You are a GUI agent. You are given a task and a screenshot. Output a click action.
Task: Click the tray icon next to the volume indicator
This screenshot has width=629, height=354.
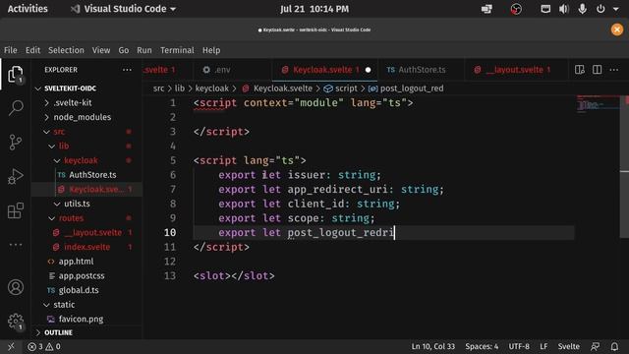(x=545, y=9)
